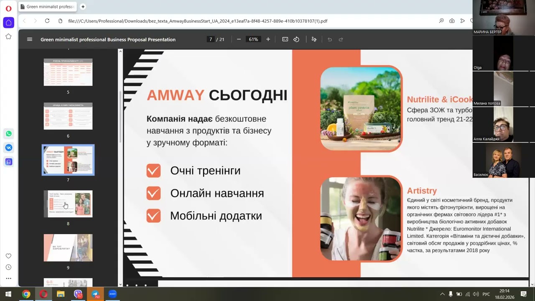The height and width of the screenshot is (301, 535).
Task: Click the fit to page icon
Action: (x=285, y=39)
